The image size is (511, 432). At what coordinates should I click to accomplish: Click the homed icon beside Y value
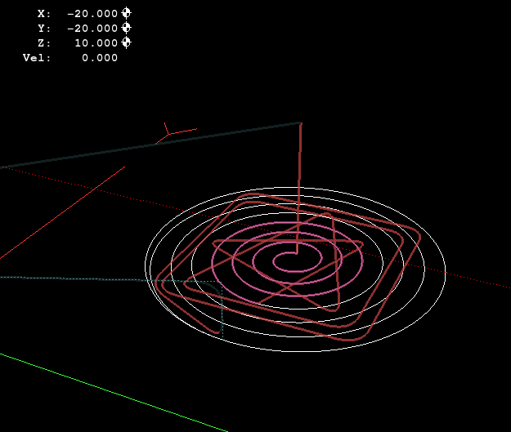click(x=126, y=28)
